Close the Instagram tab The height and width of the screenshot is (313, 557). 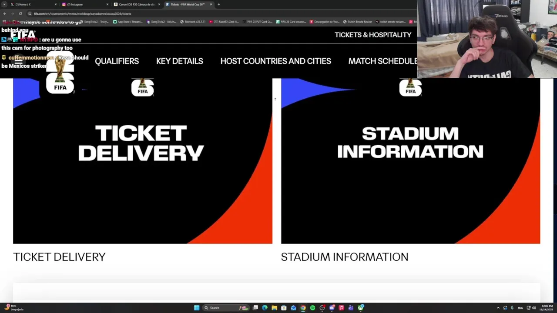point(107,4)
